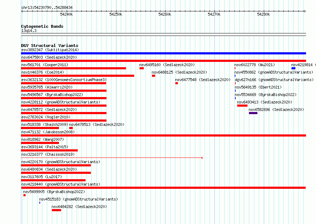Select the red nsv6493413 variant bar
The width and height of the screenshot is (316, 224).
coord(242,106)
